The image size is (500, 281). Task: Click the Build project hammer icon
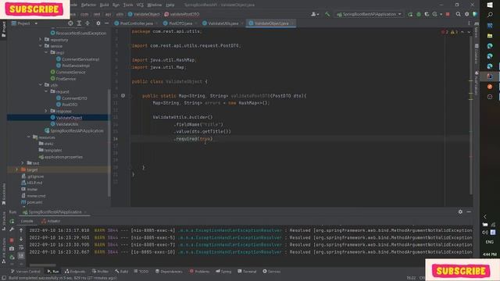[327, 14]
